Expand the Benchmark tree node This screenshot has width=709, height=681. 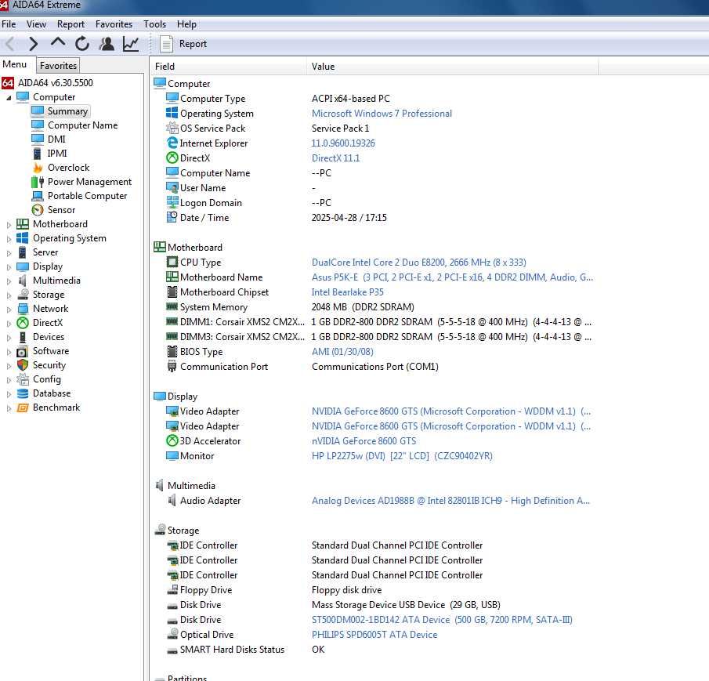[x=9, y=408]
